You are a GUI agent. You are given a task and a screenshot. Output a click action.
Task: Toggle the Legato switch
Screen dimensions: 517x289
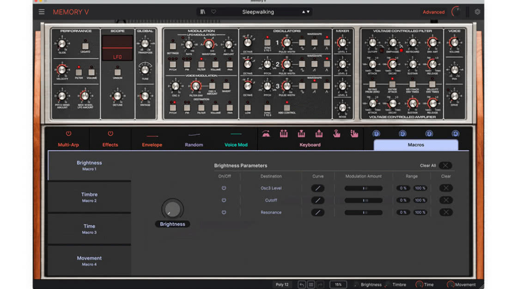(x=85, y=46)
